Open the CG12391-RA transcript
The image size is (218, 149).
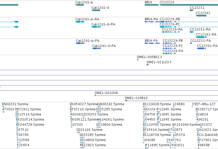pos(201,37)
